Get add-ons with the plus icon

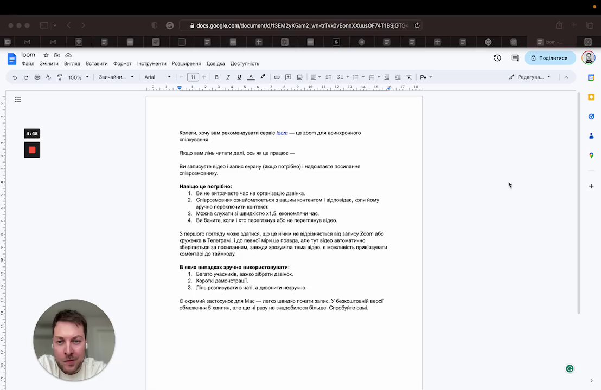click(591, 186)
